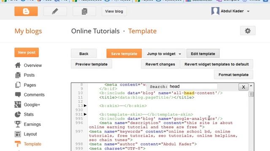Click the closing b:if tag on line 9
This screenshot has height=151, width=270.
point(108,89)
